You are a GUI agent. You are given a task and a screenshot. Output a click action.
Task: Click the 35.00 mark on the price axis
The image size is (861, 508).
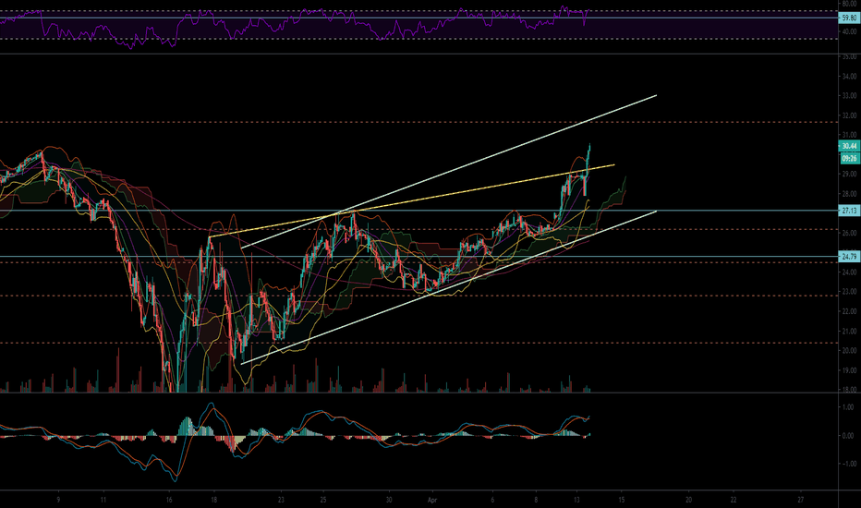point(849,56)
